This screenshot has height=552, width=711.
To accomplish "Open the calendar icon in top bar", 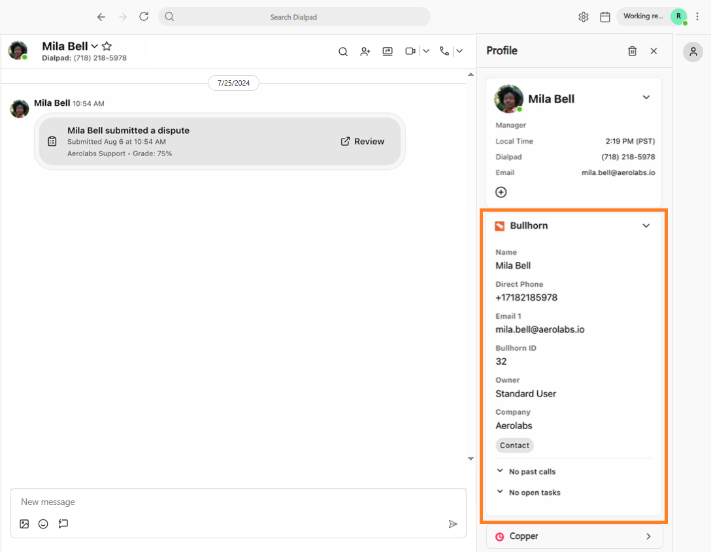I will [605, 17].
